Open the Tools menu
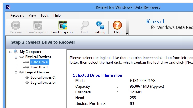The height and width of the screenshot is (108, 193). (x=44, y=15)
